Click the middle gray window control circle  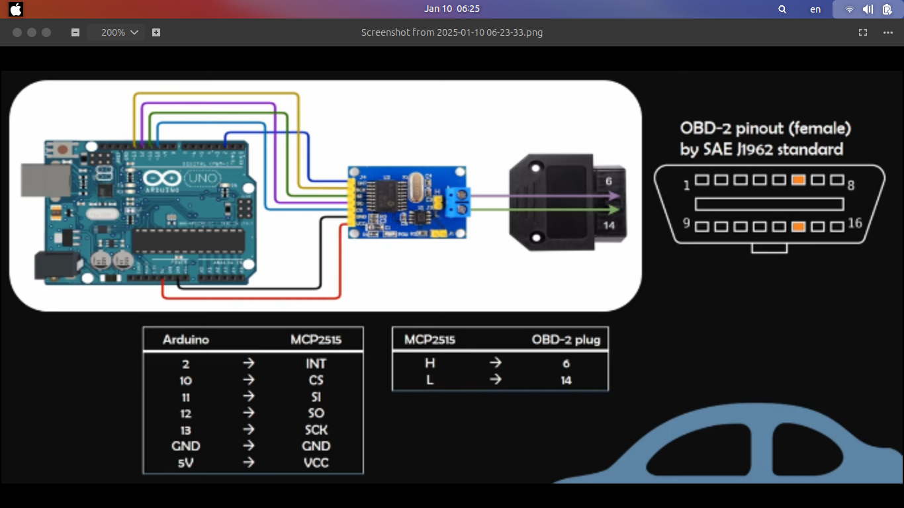[32, 32]
